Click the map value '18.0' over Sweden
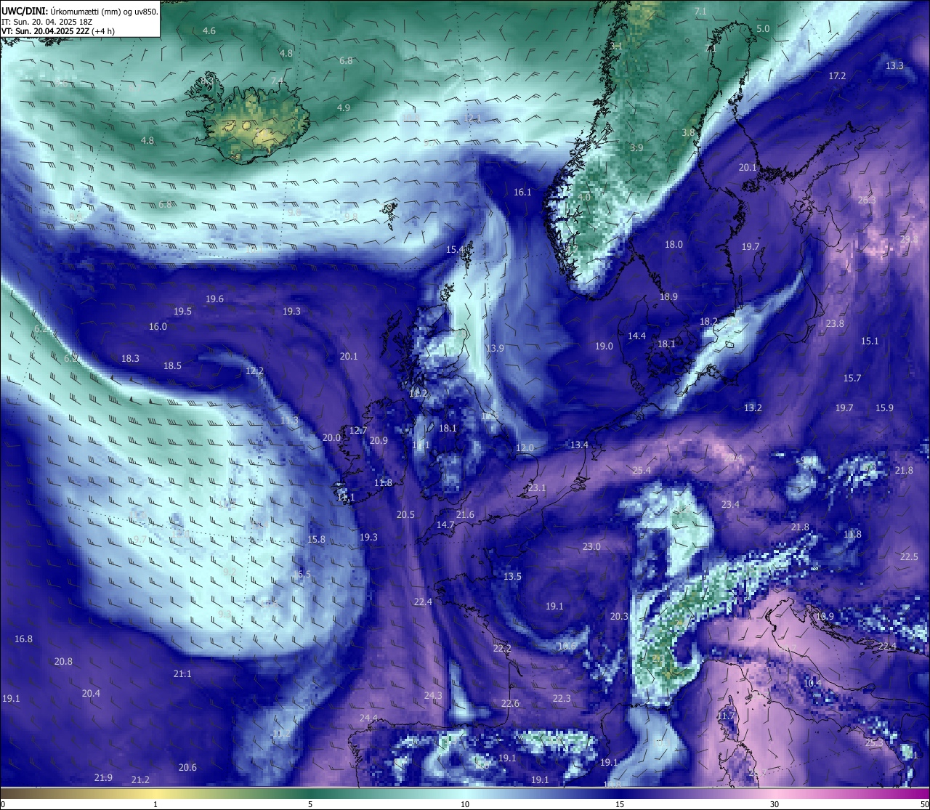The image size is (930, 810). [674, 244]
